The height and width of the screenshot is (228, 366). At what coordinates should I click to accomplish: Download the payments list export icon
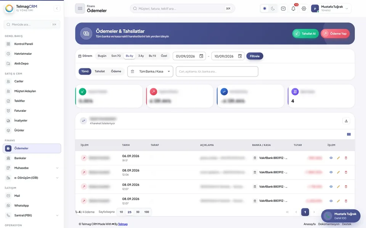(346, 121)
